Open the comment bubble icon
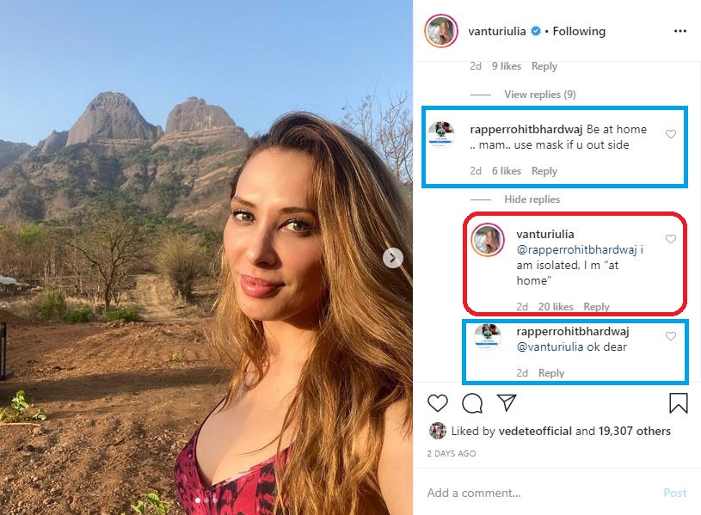Screen dimensions: 701x515 (472, 403)
